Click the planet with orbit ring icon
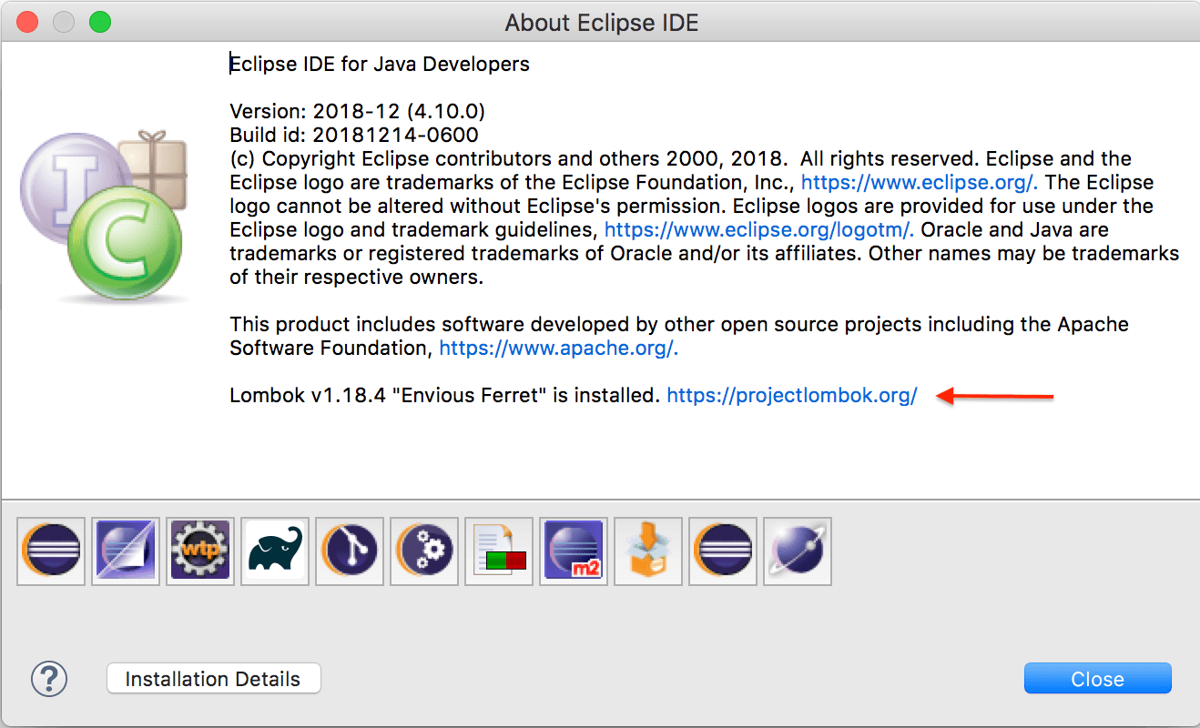Screen dimensions: 1200x728 [x=798, y=551]
